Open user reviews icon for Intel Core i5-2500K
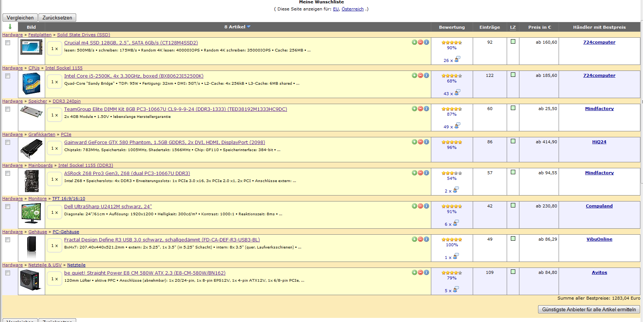This screenshot has height=322, width=643. point(457,92)
